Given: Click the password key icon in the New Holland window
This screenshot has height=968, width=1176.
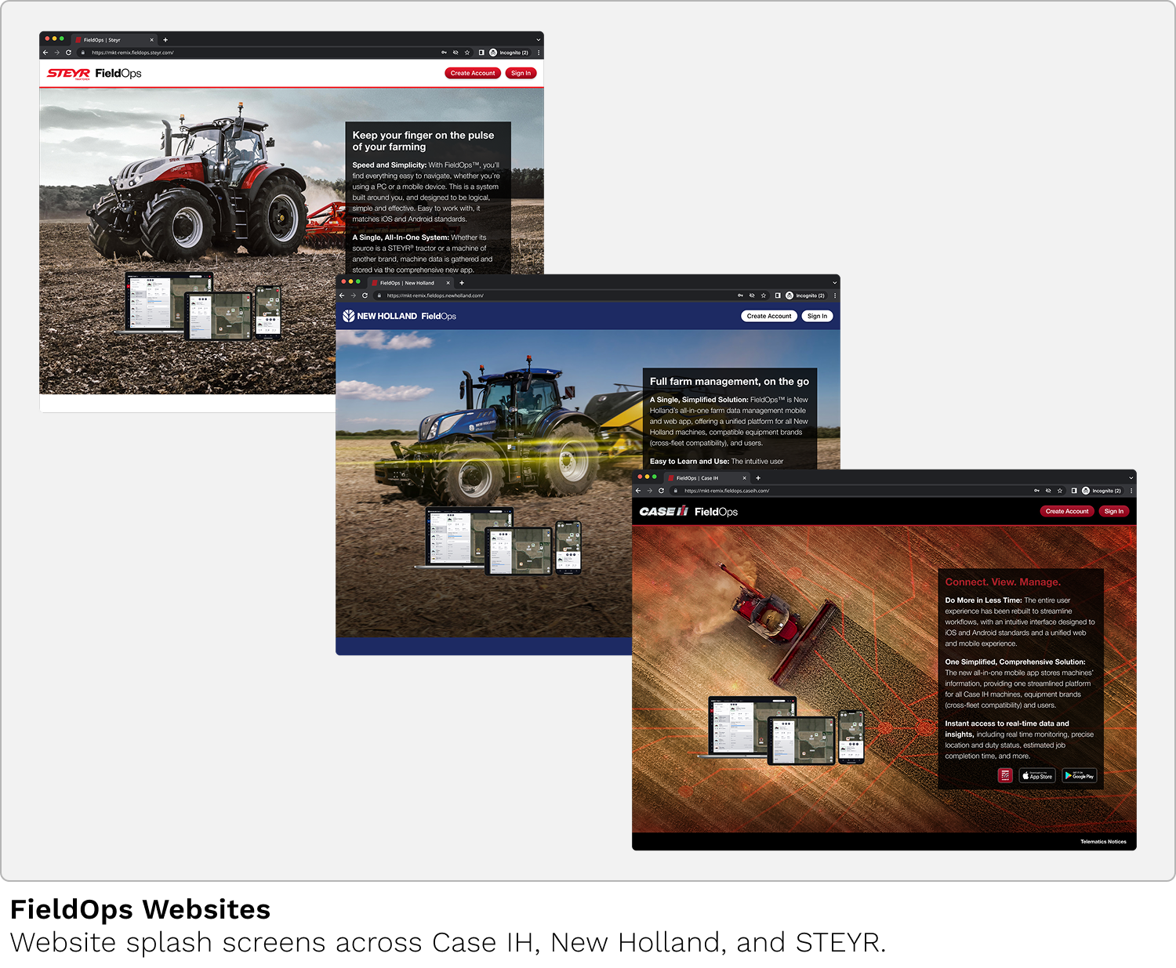Looking at the screenshot, I should 740,295.
